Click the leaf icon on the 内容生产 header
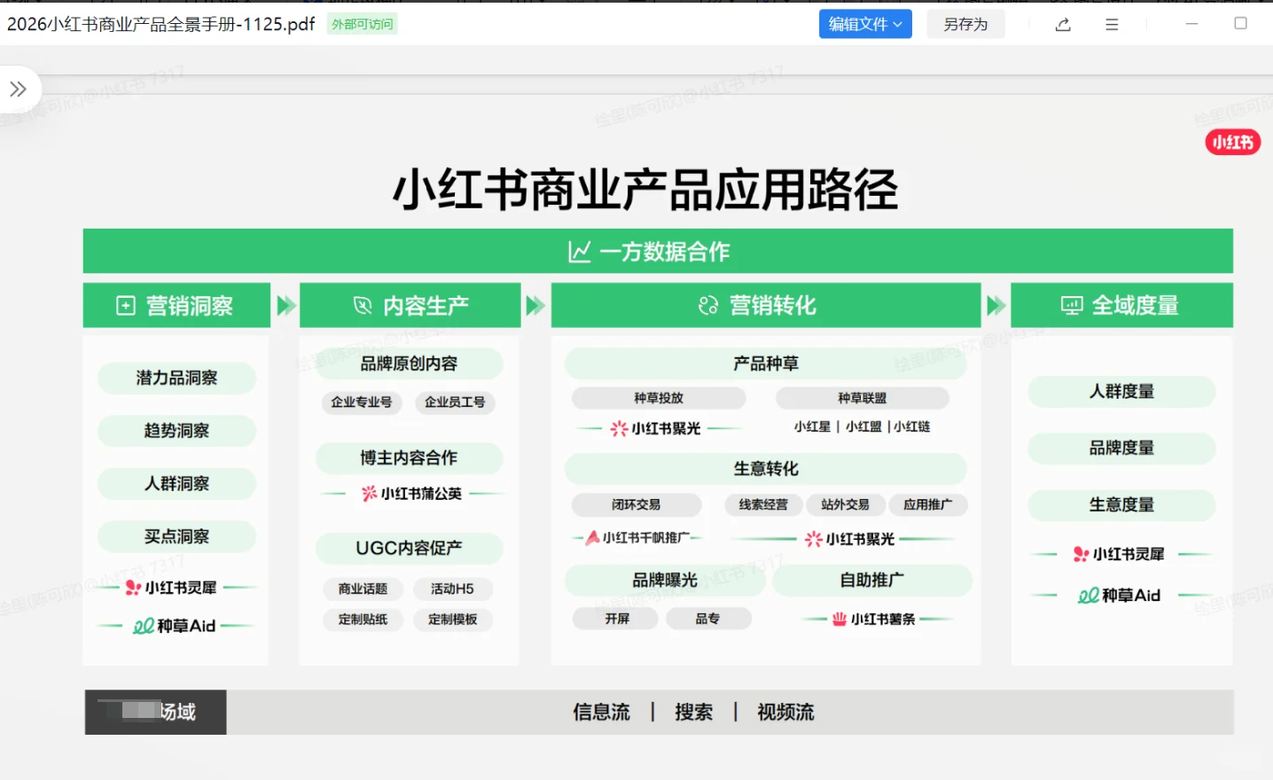The image size is (1273, 780). click(362, 305)
